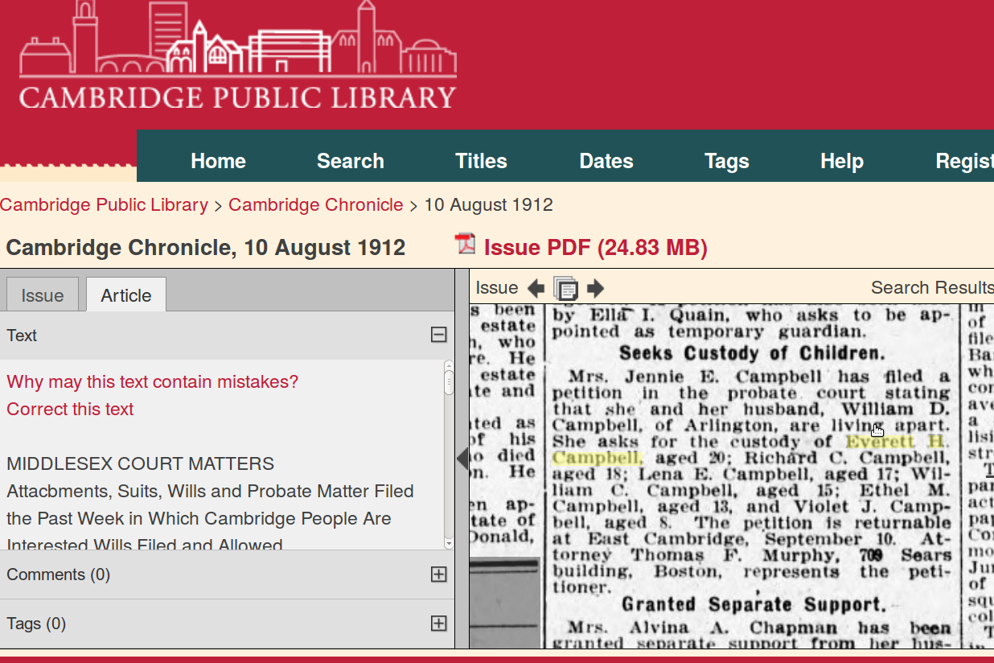This screenshot has width=994, height=663.
Task: Expand the Tags section
Action: click(438, 623)
